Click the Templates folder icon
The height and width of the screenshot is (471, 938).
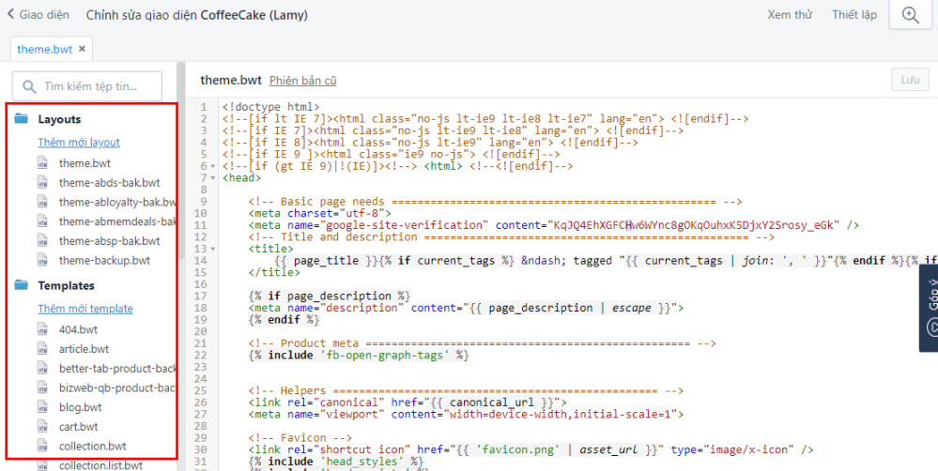click(22, 285)
